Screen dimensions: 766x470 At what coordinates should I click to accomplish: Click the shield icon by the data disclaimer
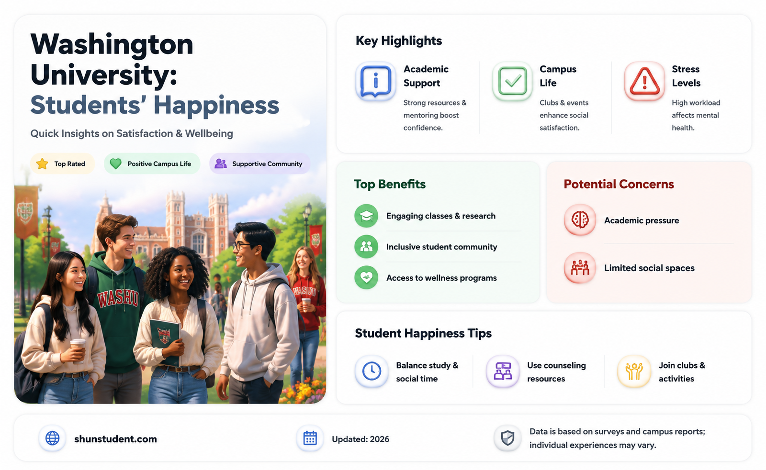(507, 438)
